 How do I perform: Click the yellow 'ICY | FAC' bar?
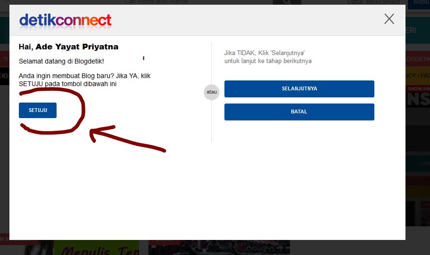(418, 76)
